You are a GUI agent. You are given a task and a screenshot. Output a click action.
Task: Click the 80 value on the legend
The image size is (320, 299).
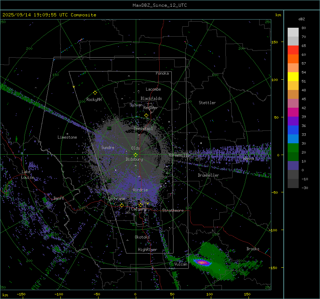pos(304,28)
